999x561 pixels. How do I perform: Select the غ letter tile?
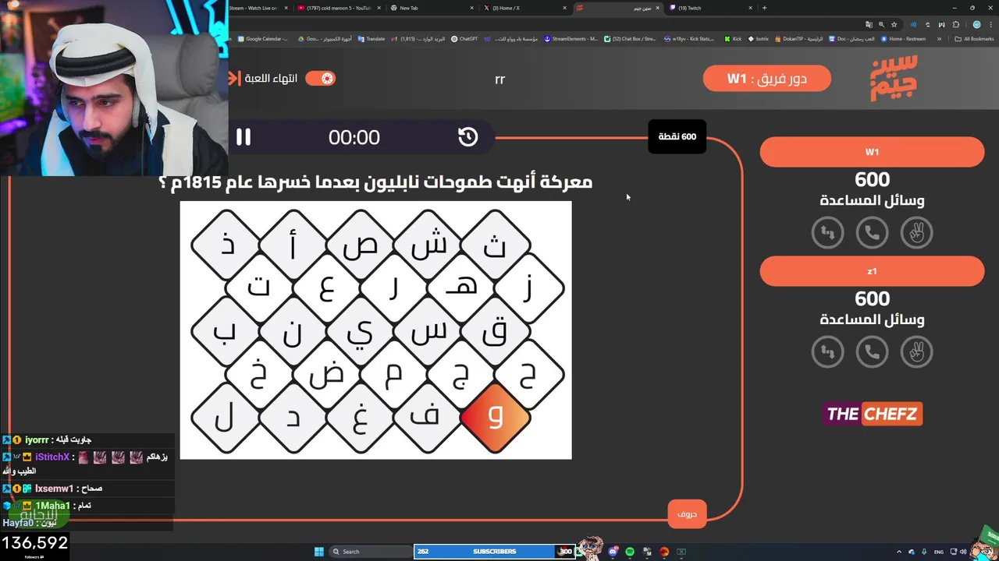361,418
